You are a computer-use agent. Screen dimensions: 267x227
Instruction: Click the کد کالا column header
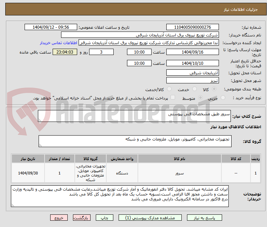point(236,159)
